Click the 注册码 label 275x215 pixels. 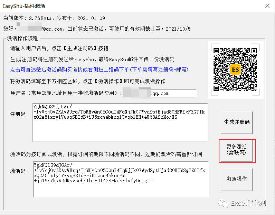point(18,114)
